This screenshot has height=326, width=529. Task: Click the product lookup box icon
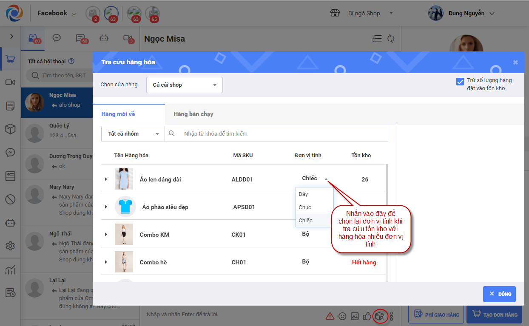(x=380, y=316)
